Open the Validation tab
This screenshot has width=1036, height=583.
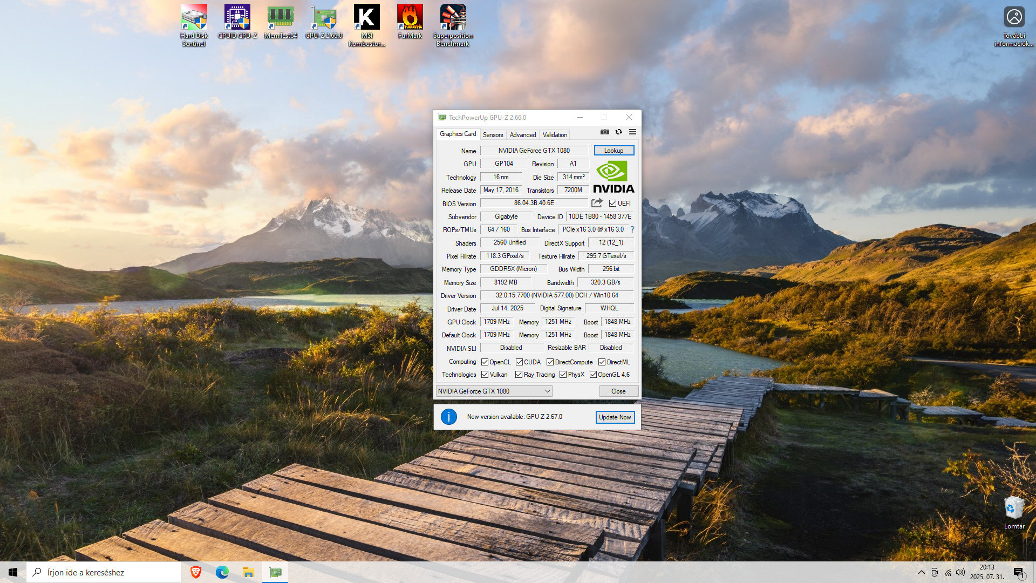(555, 135)
